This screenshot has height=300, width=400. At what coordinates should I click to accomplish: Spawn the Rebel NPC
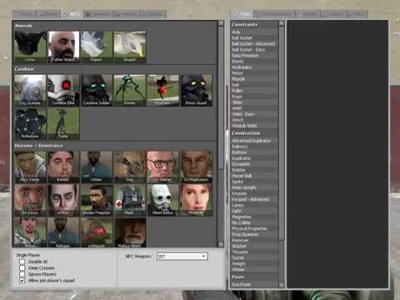(x=30, y=232)
